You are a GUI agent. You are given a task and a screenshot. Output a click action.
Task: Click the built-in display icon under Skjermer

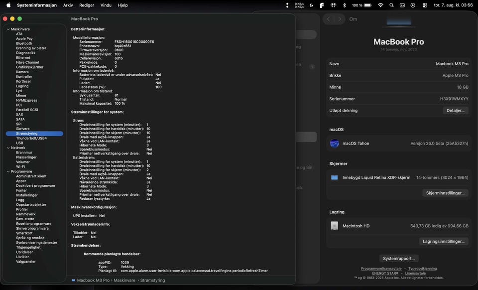pos(335,177)
